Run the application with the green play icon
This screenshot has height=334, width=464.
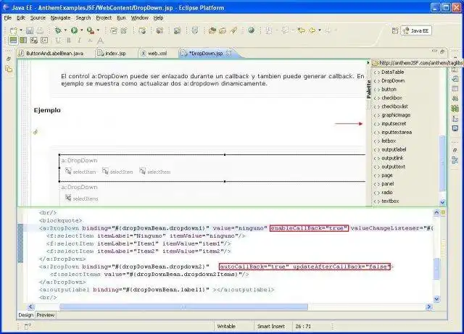point(74,30)
